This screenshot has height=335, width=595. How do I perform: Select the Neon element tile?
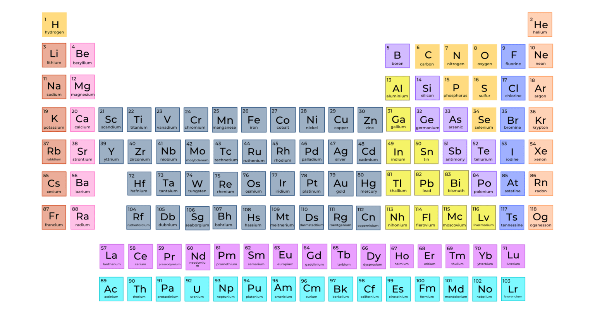(541, 56)
